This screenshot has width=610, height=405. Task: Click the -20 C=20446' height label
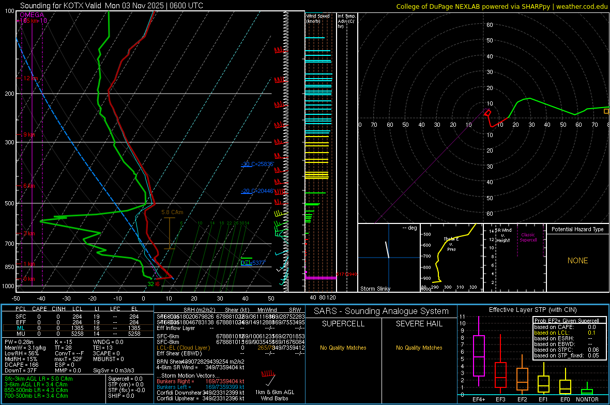257,191
